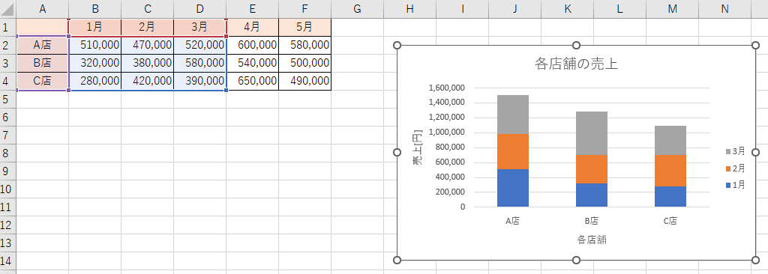
Task: Select the chart's top-left resize handle
Action: [397, 46]
